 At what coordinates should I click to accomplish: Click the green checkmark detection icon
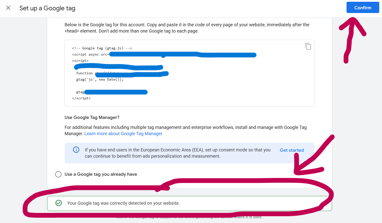59,203
